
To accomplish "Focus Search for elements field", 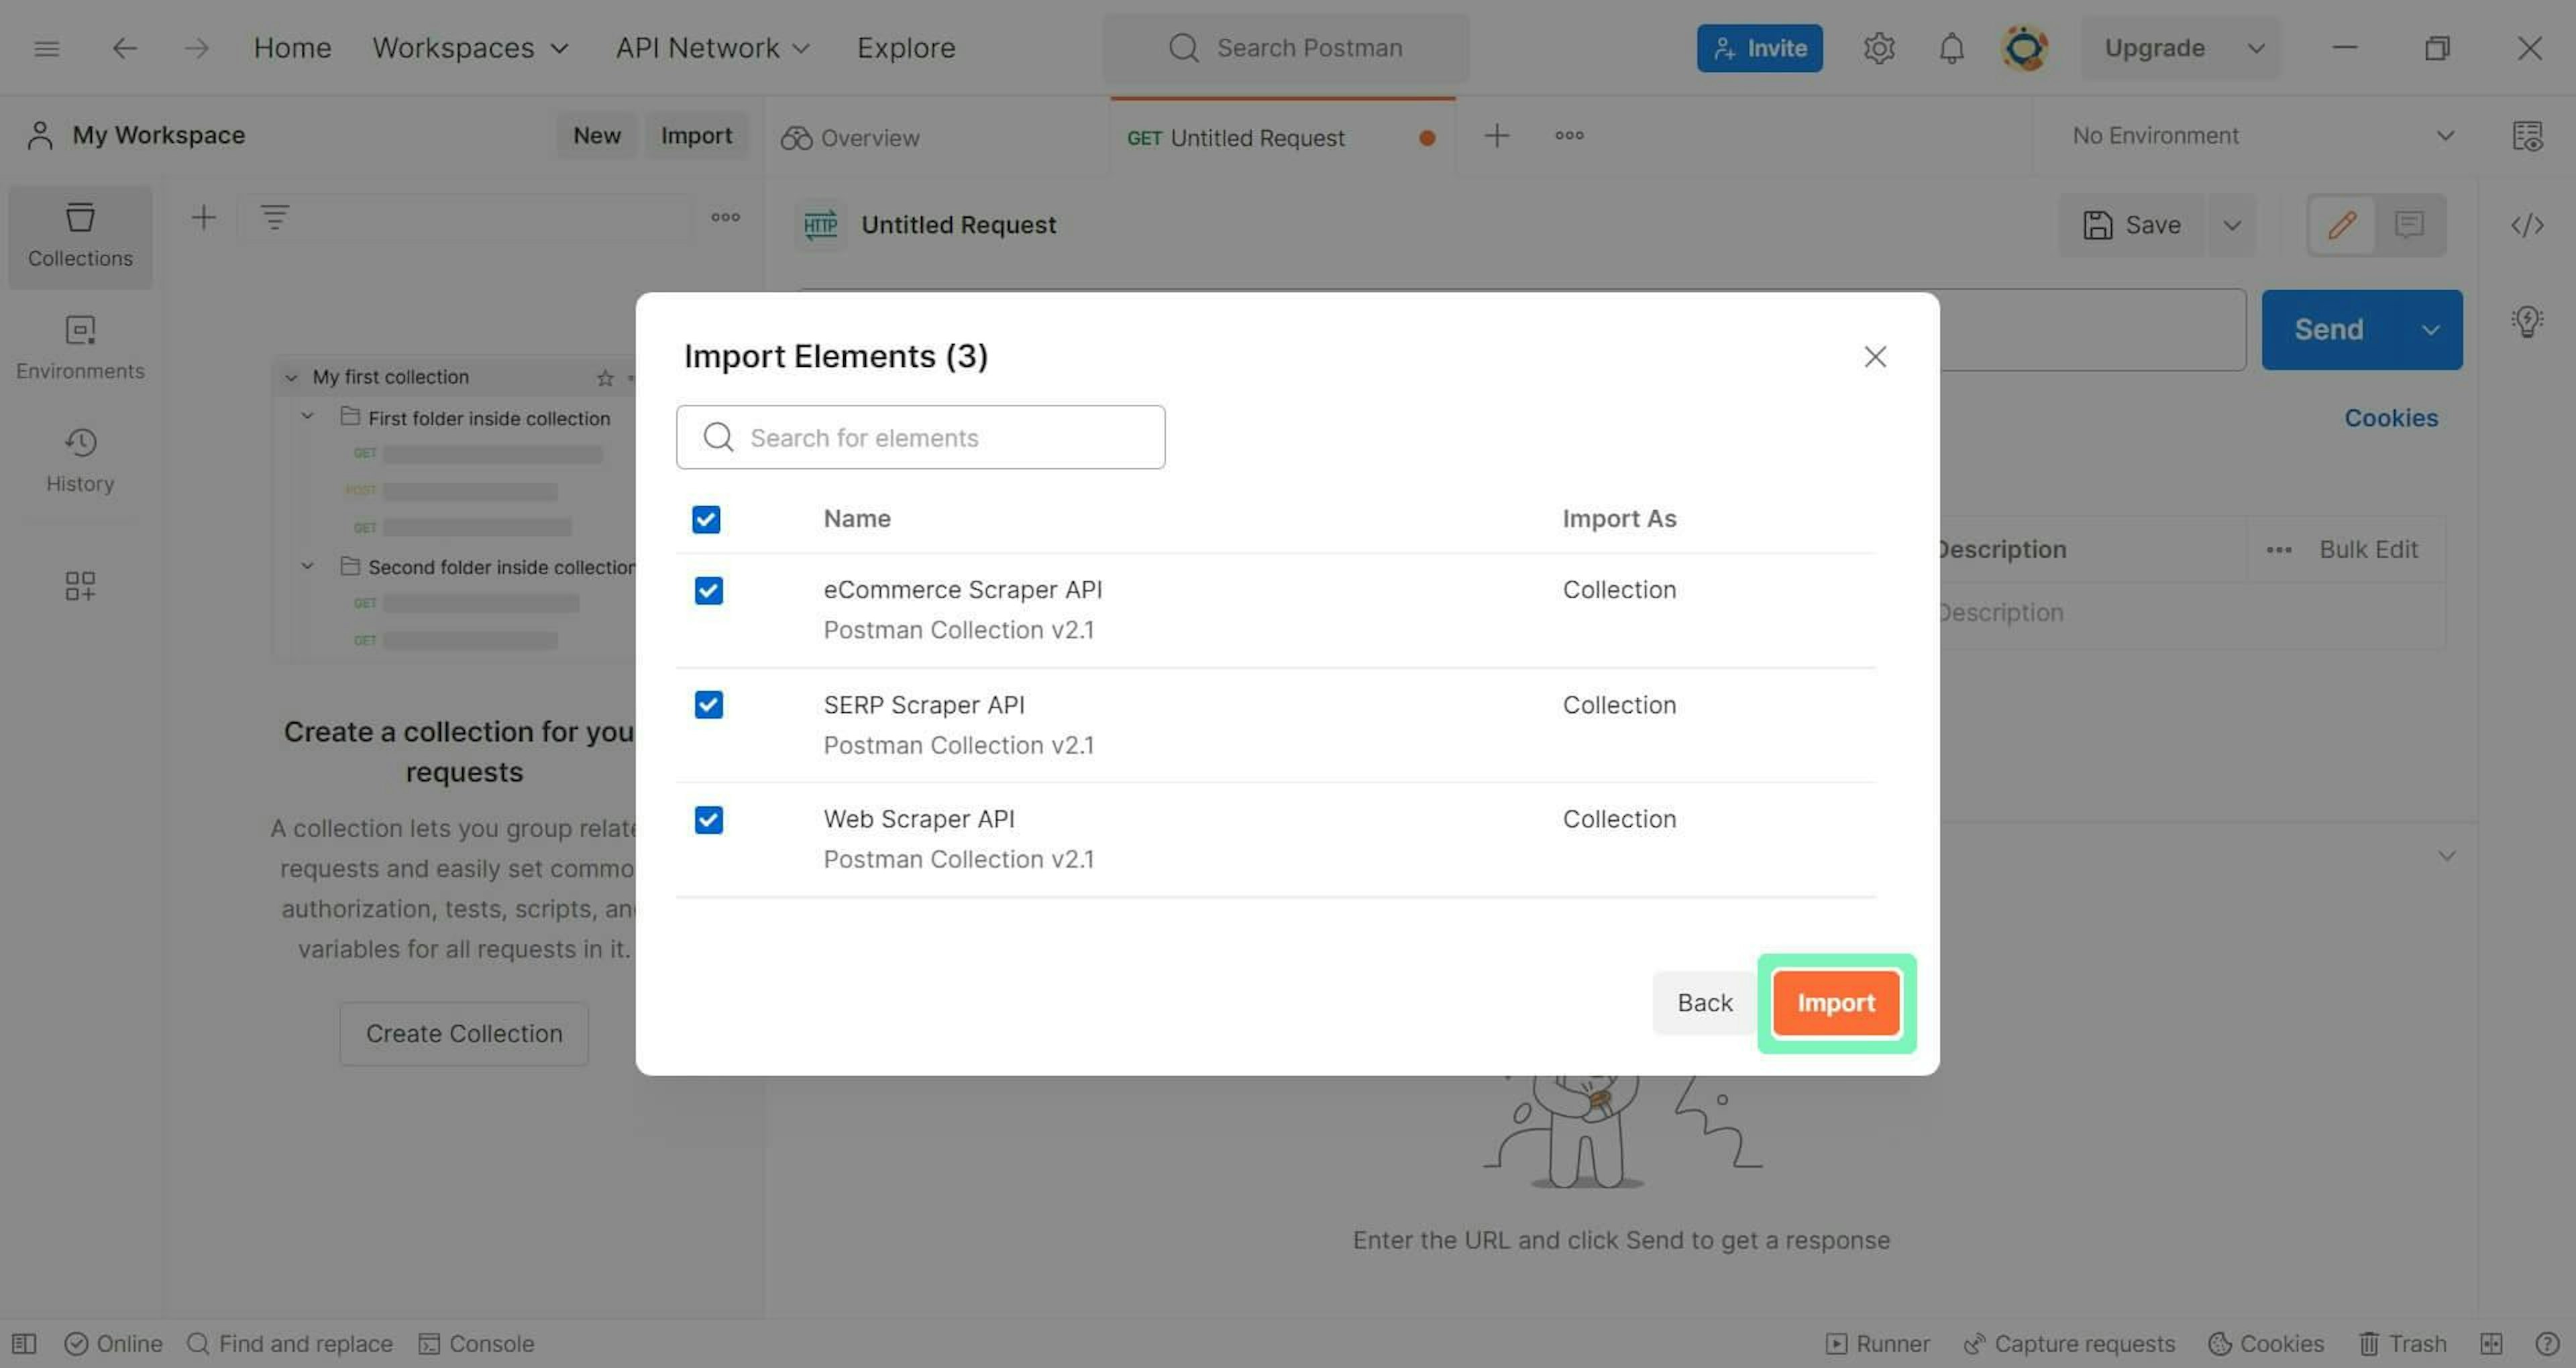I will coord(920,437).
